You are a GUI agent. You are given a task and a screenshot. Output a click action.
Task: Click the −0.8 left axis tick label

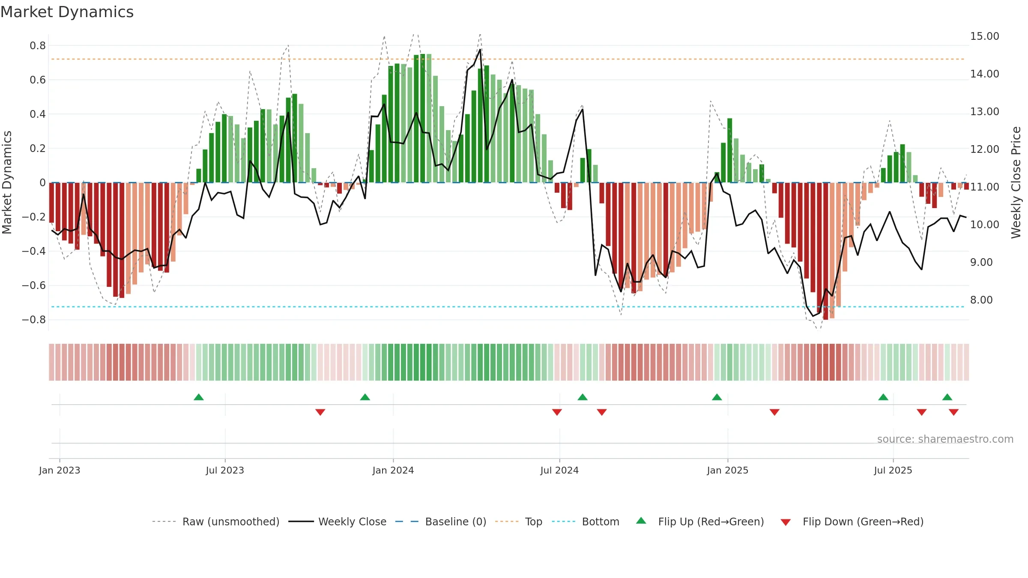[34, 320]
